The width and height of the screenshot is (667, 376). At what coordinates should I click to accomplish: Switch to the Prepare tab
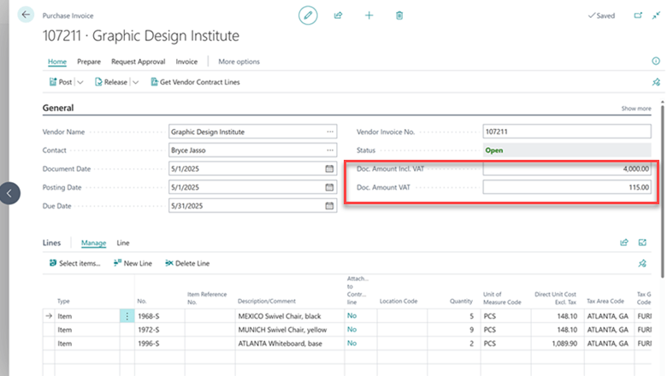tap(89, 62)
